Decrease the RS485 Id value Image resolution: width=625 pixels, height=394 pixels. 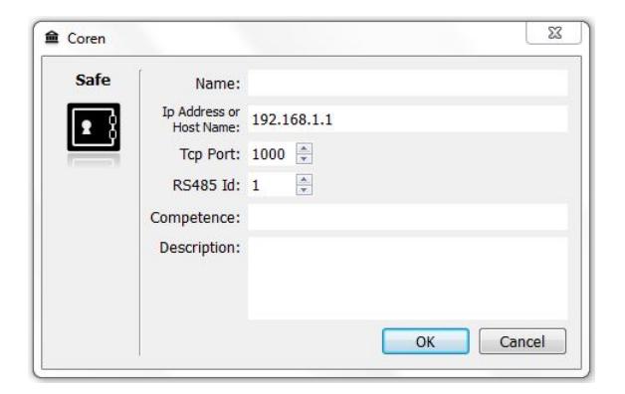[x=305, y=190]
